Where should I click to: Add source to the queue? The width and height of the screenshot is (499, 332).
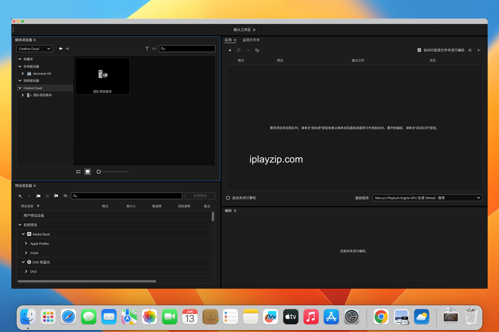coord(230,51)
